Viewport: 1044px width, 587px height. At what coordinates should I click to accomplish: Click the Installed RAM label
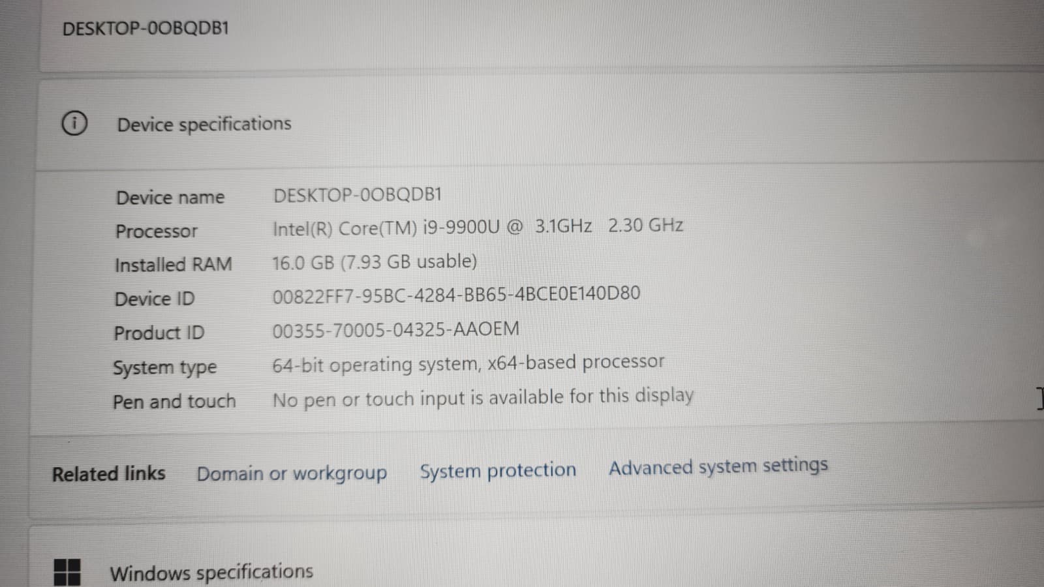tap(174, 265)
